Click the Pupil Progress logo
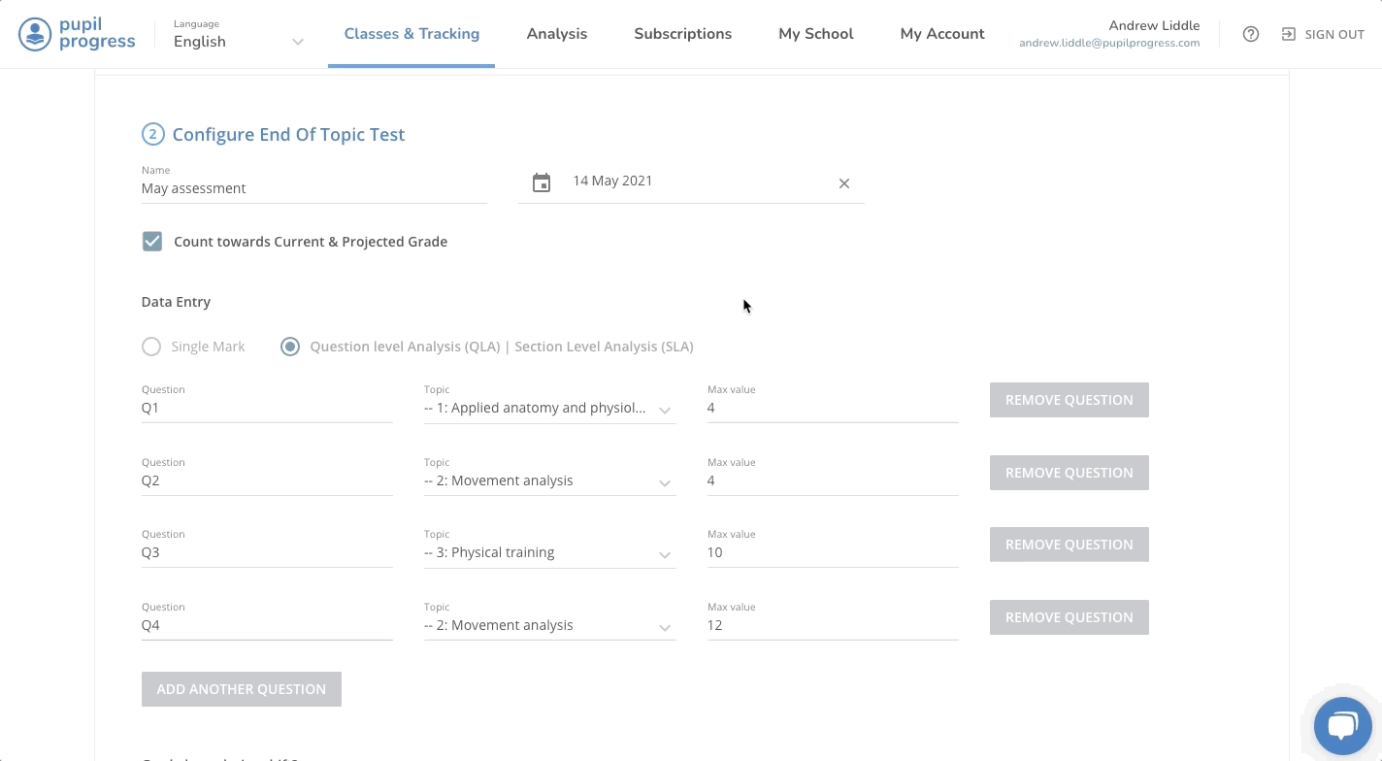 78,34
